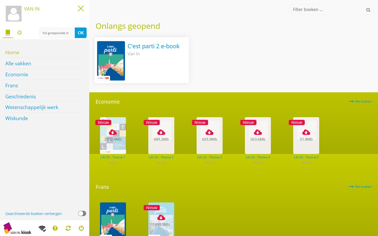Select Wetenschappelijk werk in sidebar
The height and width of the screenshot is (236, 378).
click(32, 107)
